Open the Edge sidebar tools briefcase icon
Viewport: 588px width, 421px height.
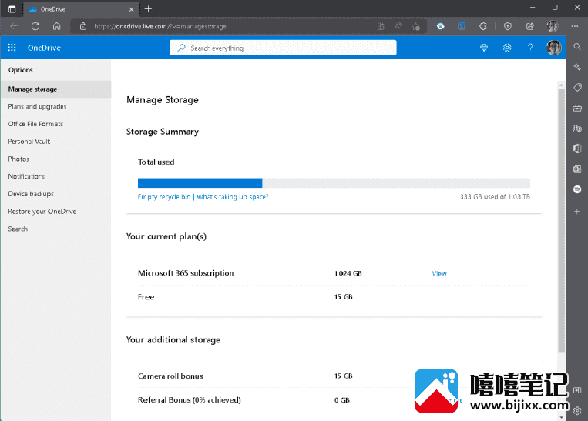pos(577,109)
